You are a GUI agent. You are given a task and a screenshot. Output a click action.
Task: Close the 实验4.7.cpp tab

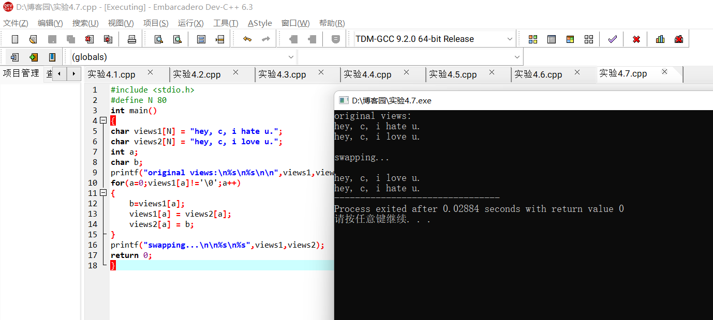click(665, 72)
